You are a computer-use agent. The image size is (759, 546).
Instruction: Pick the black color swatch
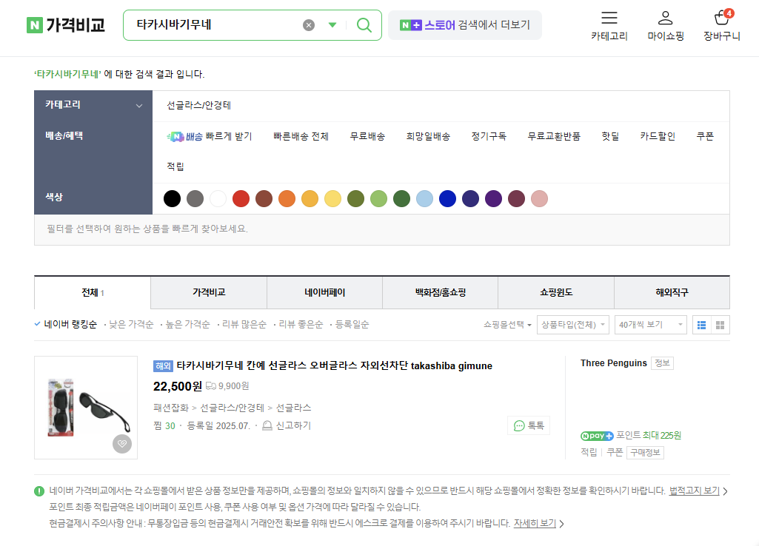[172, 199]
